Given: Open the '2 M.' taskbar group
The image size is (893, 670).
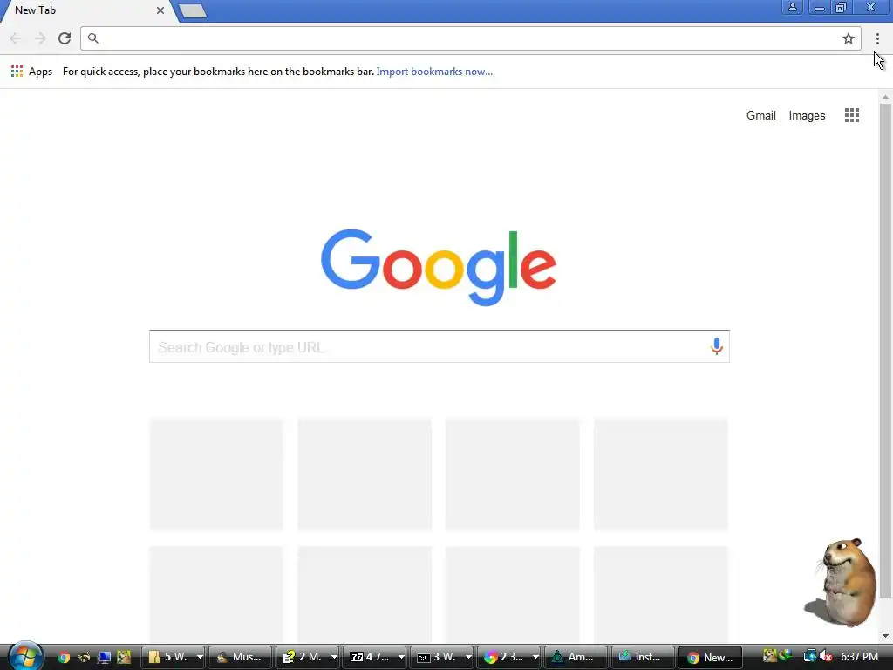Looking at the screenshot, I should [302, 657].
